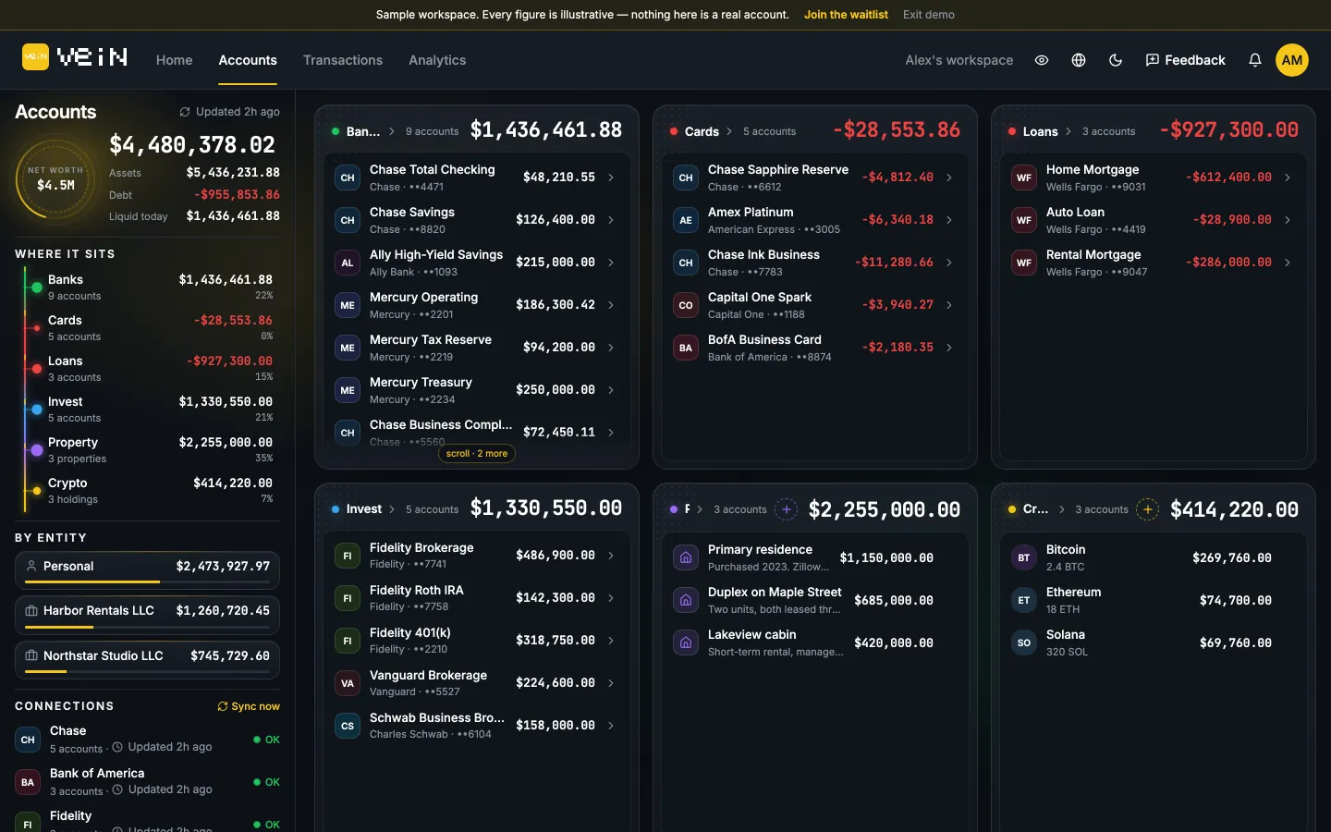Click Sync now in Connections
This screenshot has width=1331, height=832.
[249, 706]
